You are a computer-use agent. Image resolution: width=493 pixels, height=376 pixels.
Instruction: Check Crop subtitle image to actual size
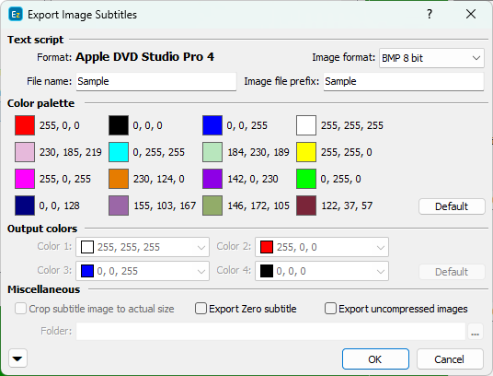tap(20, 309)
